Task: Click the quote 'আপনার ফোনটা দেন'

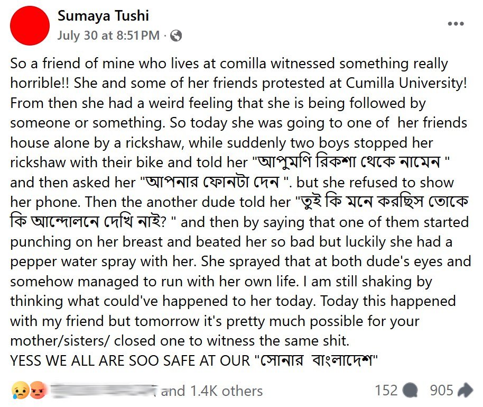Action: 212,182
